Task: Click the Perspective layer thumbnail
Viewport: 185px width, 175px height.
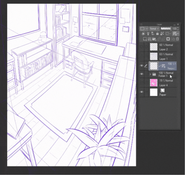Action: coord(154,66)
